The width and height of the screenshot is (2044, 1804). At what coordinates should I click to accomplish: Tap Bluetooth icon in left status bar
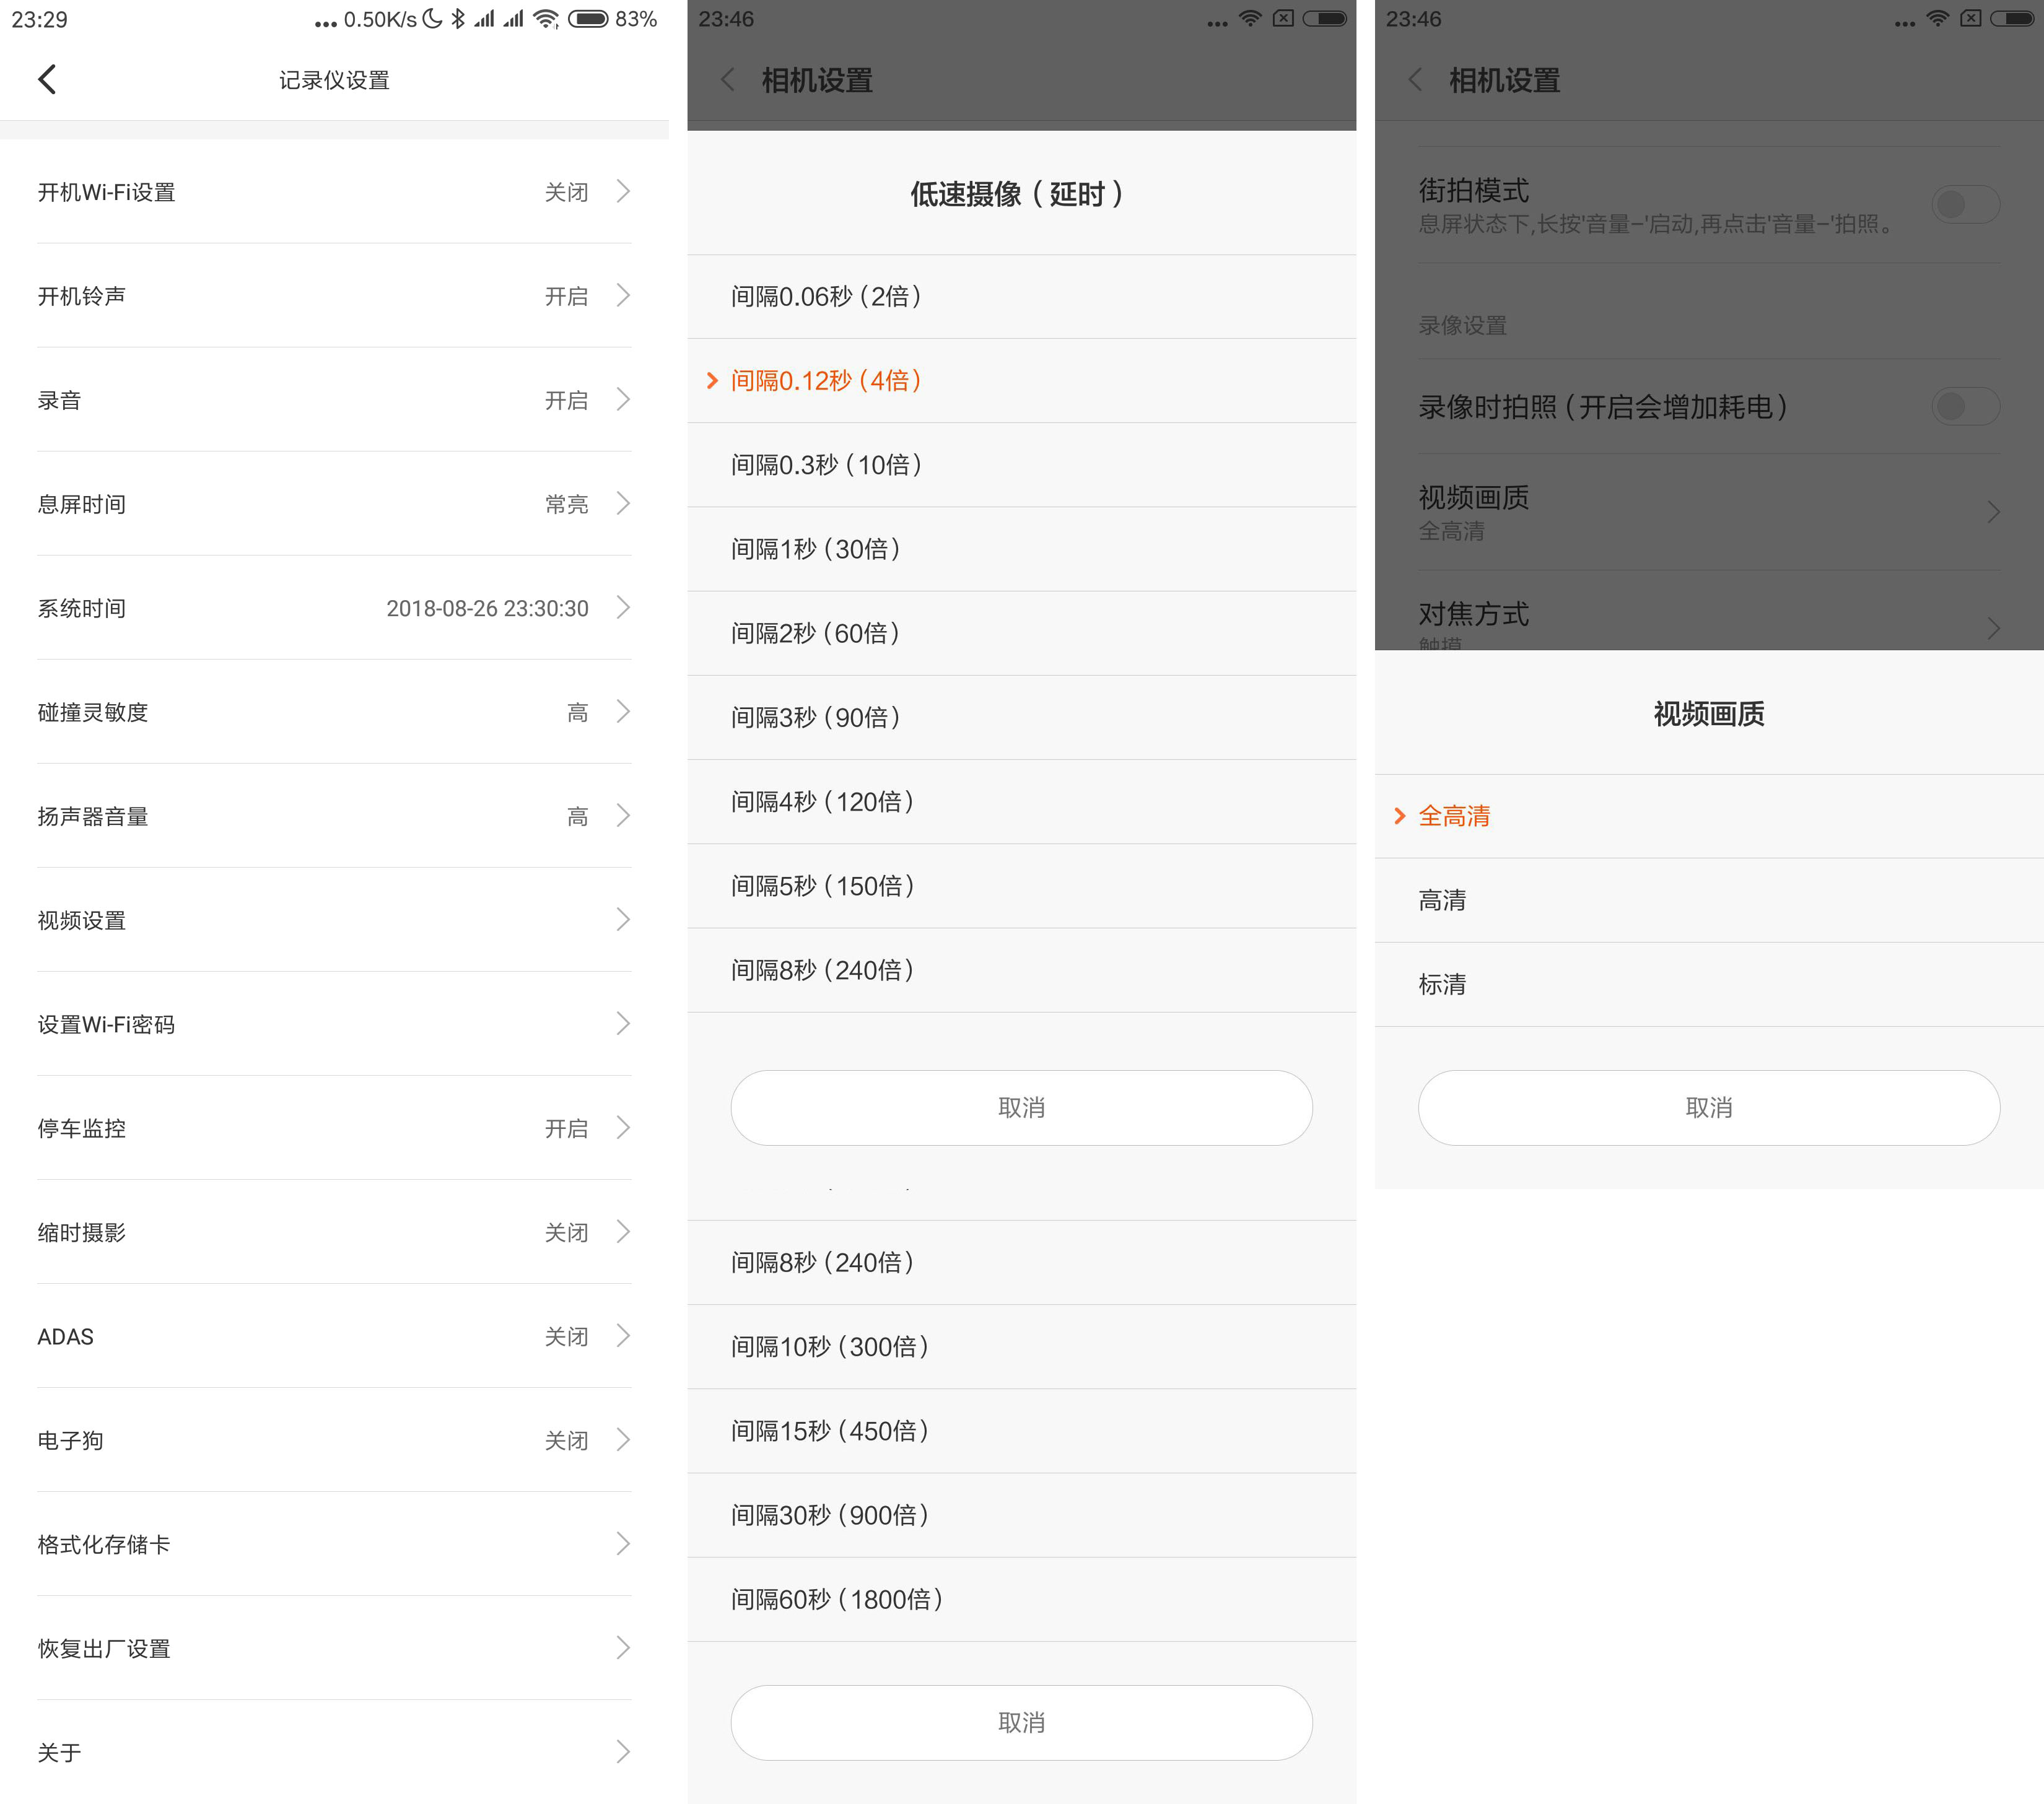pos(458,19)
